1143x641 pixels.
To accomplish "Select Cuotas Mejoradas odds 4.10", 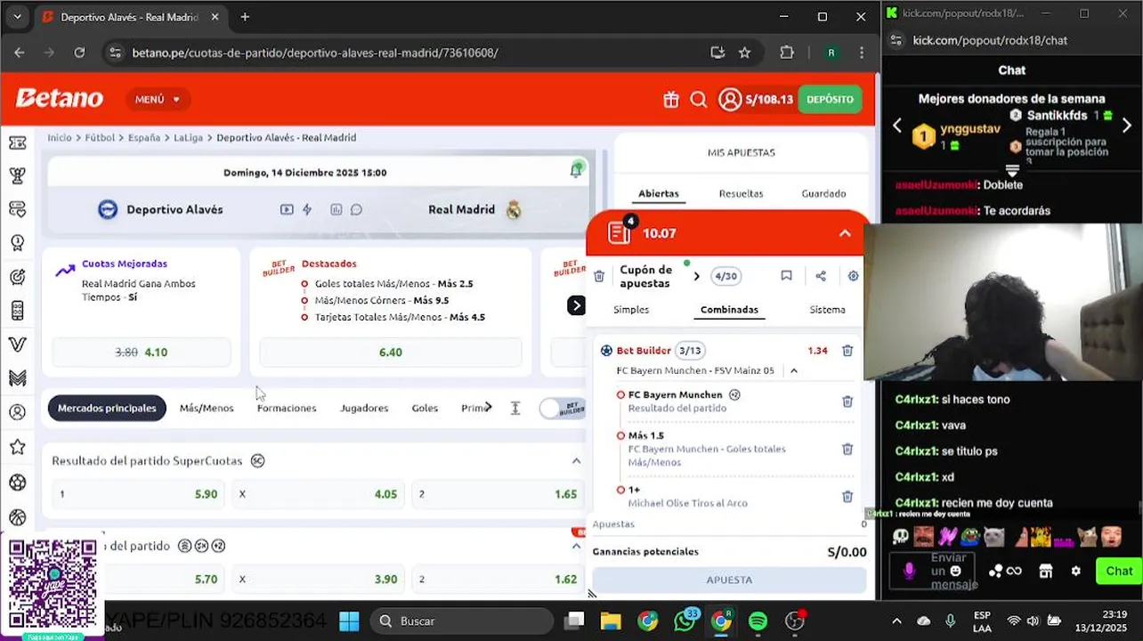I will (x=142, y=353).
